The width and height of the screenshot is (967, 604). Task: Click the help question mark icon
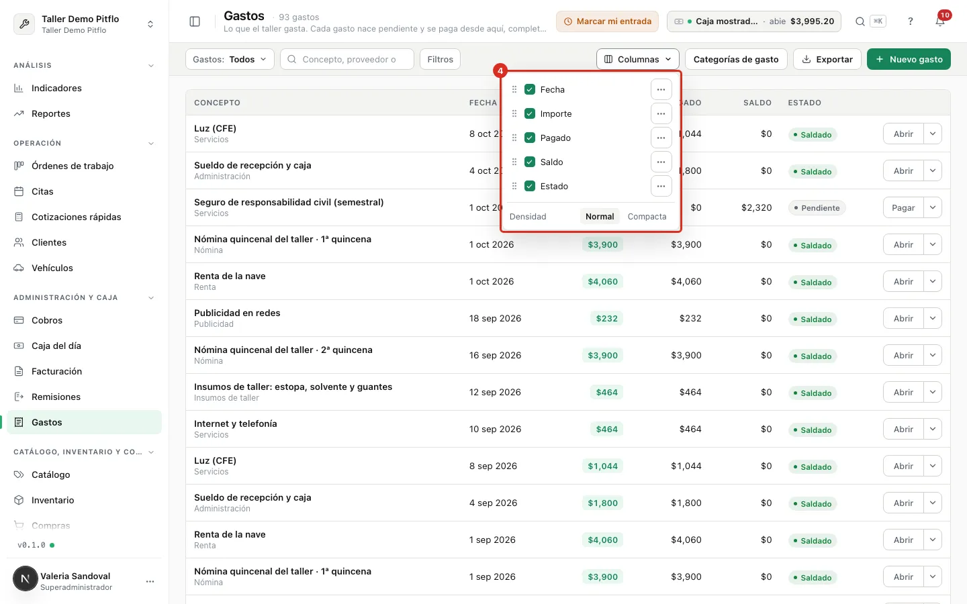[911, 21]
